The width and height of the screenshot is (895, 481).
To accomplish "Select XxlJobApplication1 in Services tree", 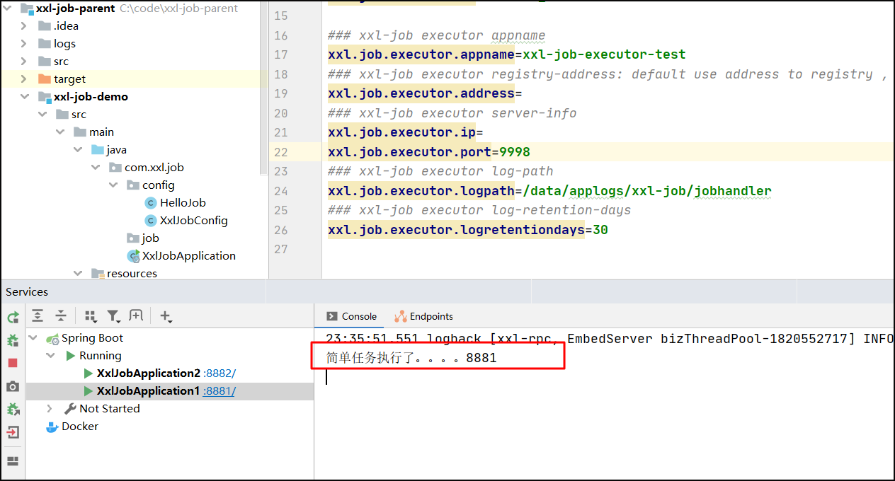I will coord(149,391).
